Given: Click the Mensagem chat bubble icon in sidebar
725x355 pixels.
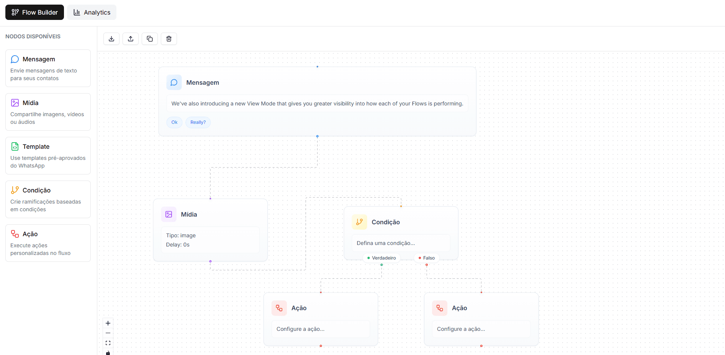Looking at the screenshot, I should 15,59.
